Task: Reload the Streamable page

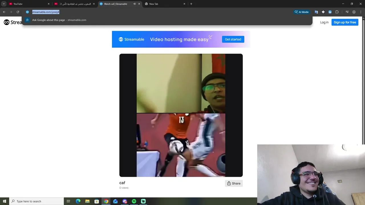Action: [x=18, y=12]
